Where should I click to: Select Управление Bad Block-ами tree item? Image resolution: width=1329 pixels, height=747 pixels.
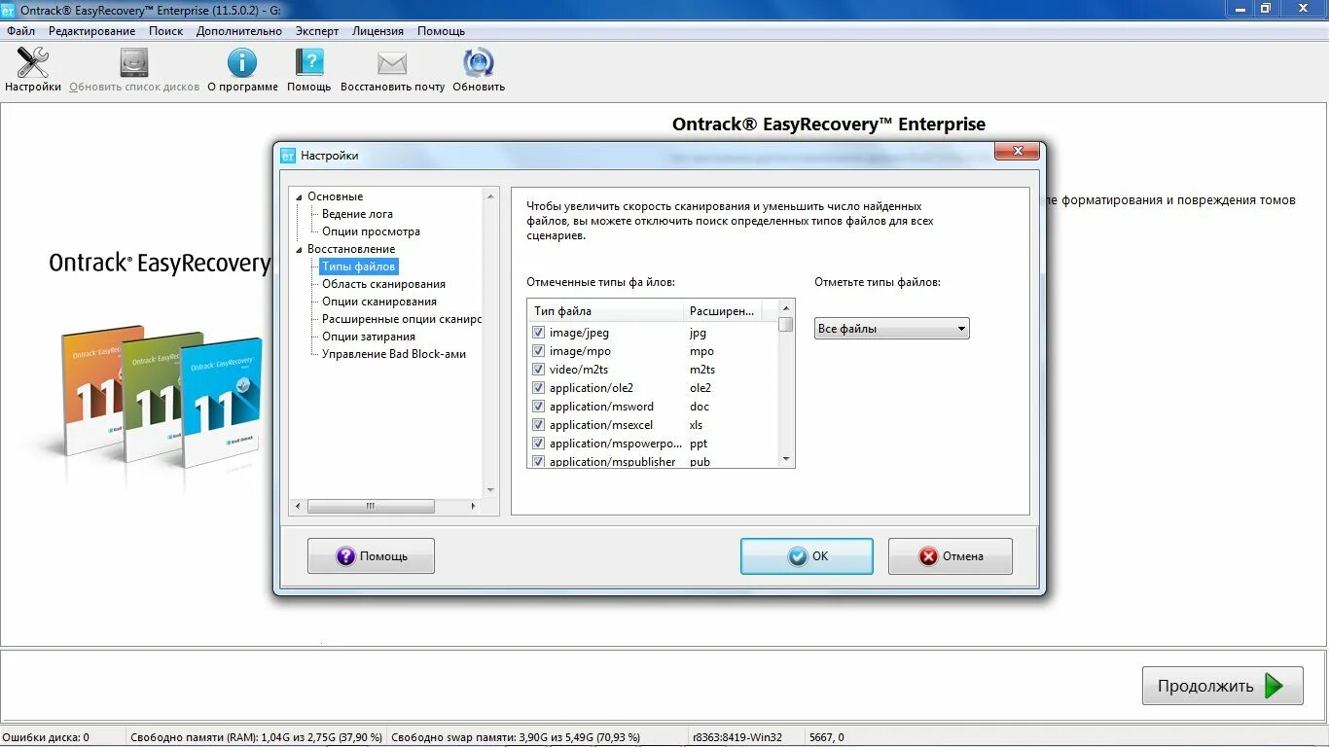(394, 354)
